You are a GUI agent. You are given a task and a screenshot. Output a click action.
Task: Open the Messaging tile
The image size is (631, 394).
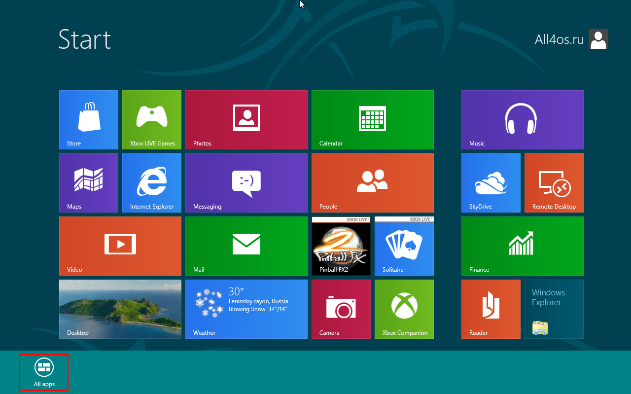click(246, 183)
